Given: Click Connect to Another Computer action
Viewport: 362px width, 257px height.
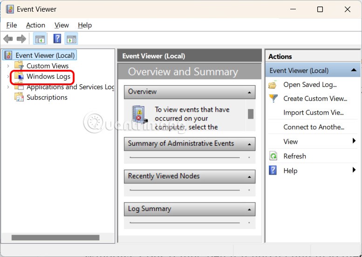Looking at the screenshot, I should click(314, 127).
